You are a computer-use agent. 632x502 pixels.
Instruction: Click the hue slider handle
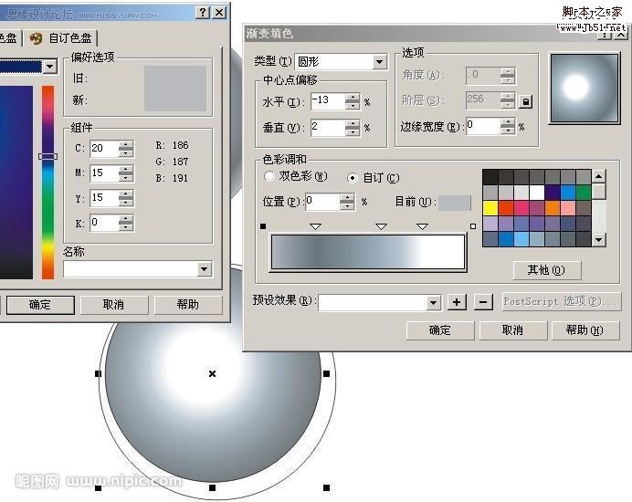pos(48,156)
